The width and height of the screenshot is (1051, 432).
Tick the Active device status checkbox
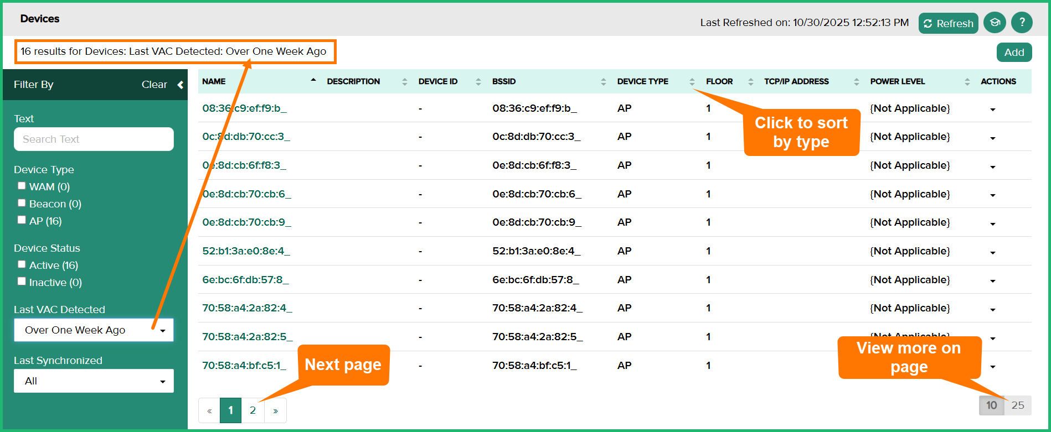click(x=22, y=264)
